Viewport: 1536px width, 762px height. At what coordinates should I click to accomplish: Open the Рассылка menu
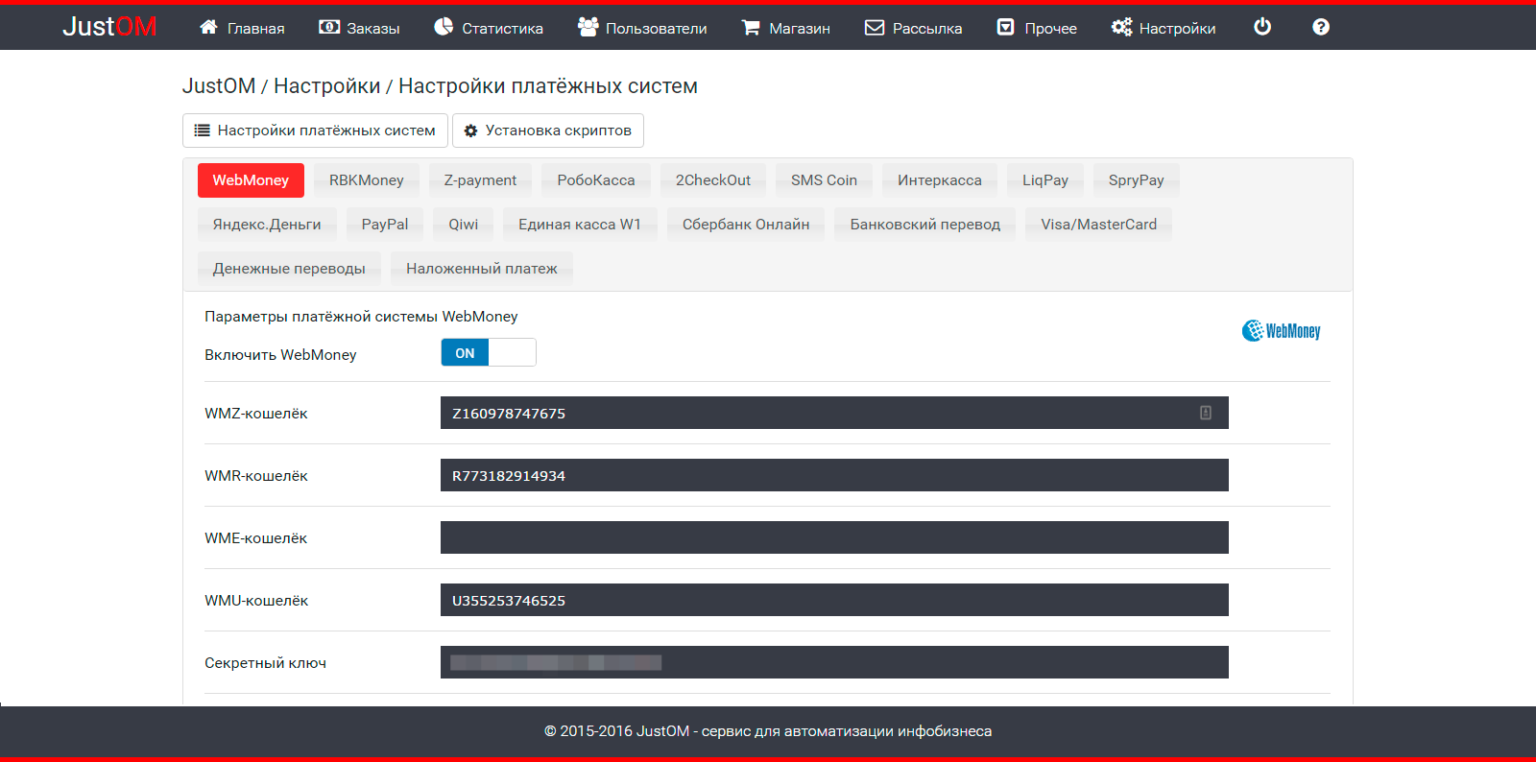point(913,28)
